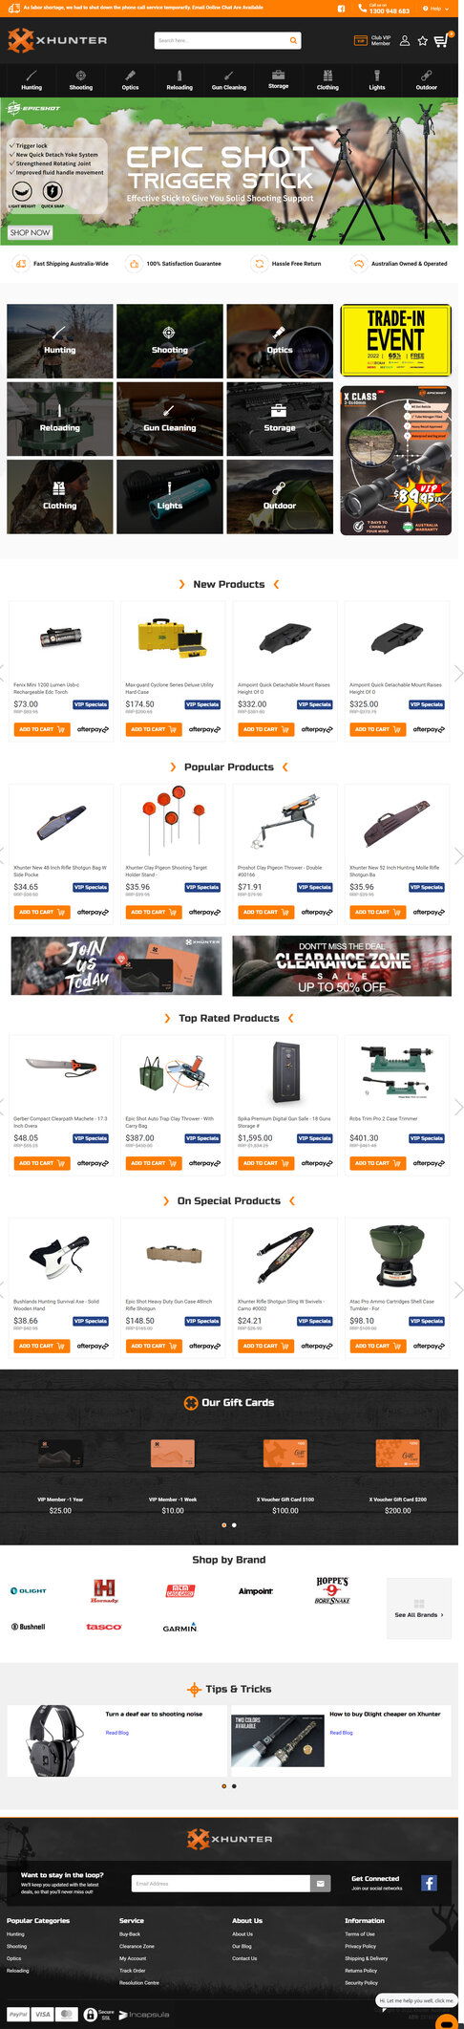Select second carousel dot in Gift Cards
Image resolution: width=464 pixels, height=2029 pixels.
pyautogui.click(x=234, y=1524)
